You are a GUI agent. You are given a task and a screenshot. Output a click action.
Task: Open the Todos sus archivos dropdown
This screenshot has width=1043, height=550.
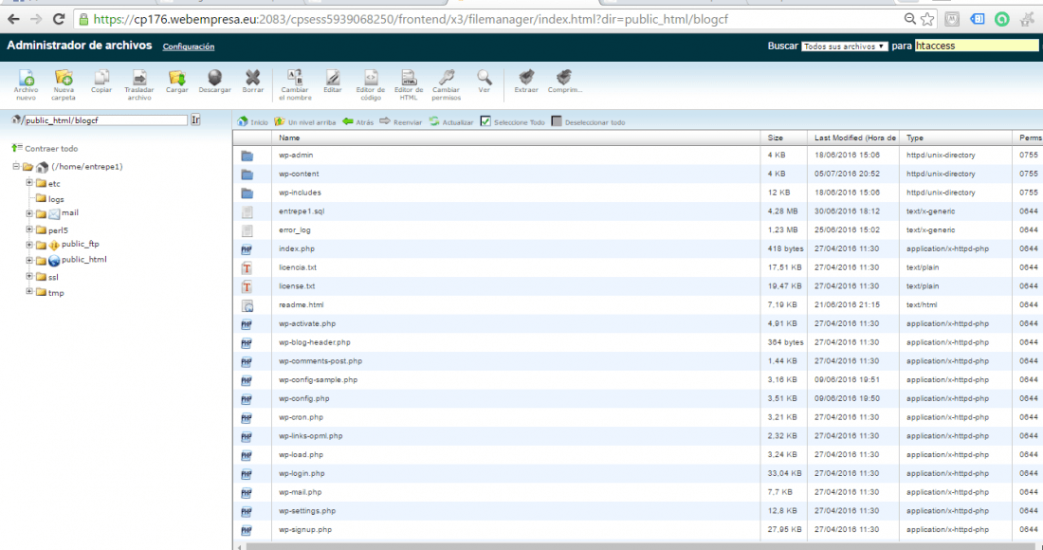click(844, 46)
